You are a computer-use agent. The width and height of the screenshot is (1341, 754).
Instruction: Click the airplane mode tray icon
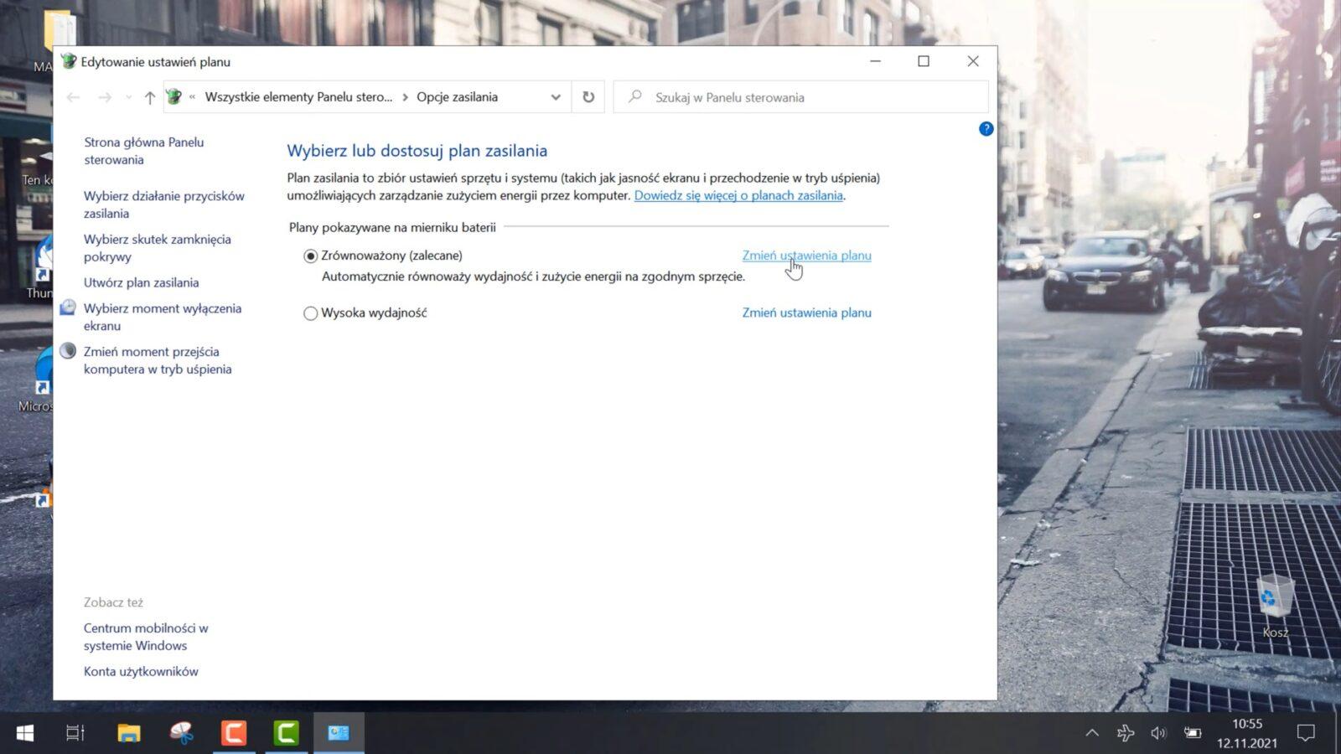point(1125,733)
